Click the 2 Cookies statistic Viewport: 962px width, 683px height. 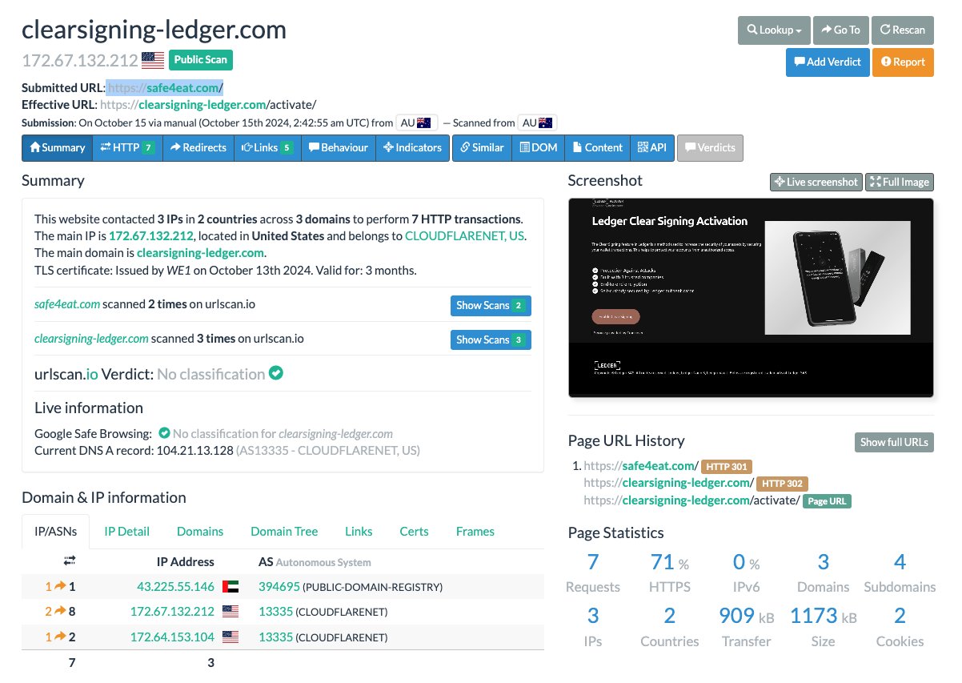coord(900,627)
